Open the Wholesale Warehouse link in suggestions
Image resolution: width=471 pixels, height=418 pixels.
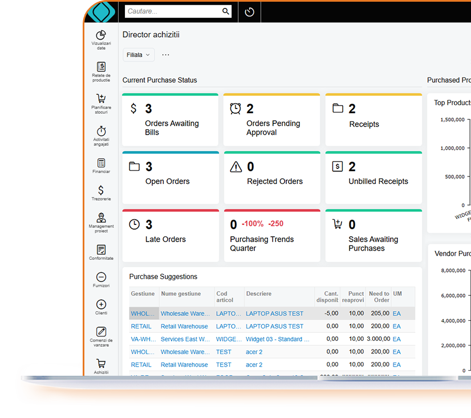[x=185, y=313]
